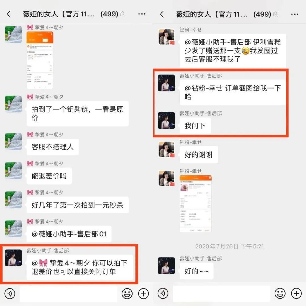Focus message input field in right chat
Image resolution: width=306 pixels, height=306 pixels.
tap(221, 294)
